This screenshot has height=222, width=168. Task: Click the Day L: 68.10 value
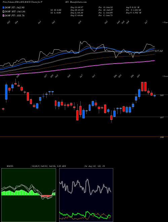click(77, 13)
